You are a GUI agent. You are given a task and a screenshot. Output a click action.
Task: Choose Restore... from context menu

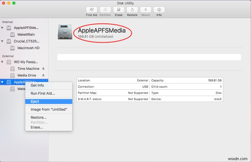click(49, 117)
